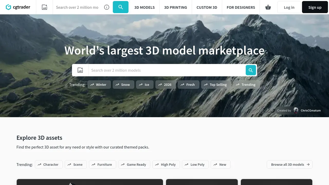Open the 3D PRINTING menu
Image resolution: width=329 pixels, height=185 pixels.
pos(176,7)
